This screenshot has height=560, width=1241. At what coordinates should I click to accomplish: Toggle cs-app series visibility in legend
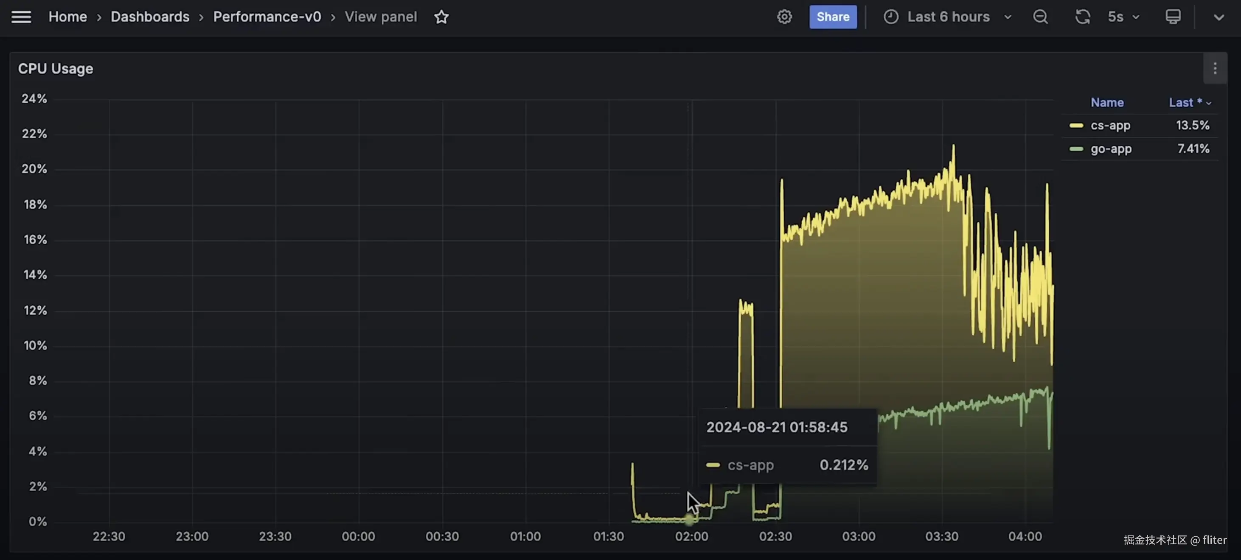(1110, 125)
